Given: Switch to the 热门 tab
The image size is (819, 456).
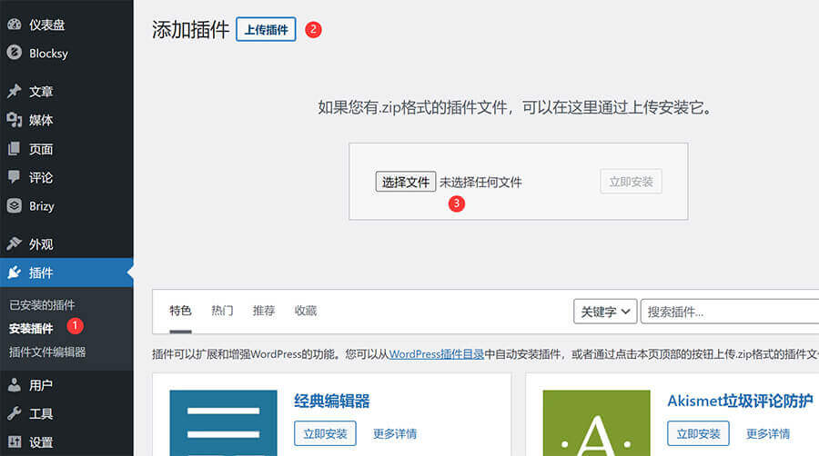Looking at the screenshot, I should (222, 311).
